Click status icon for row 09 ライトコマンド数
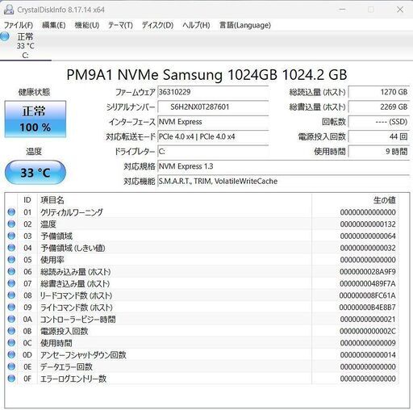This screenshot has height=410, width=413. (x=11, y=307)
